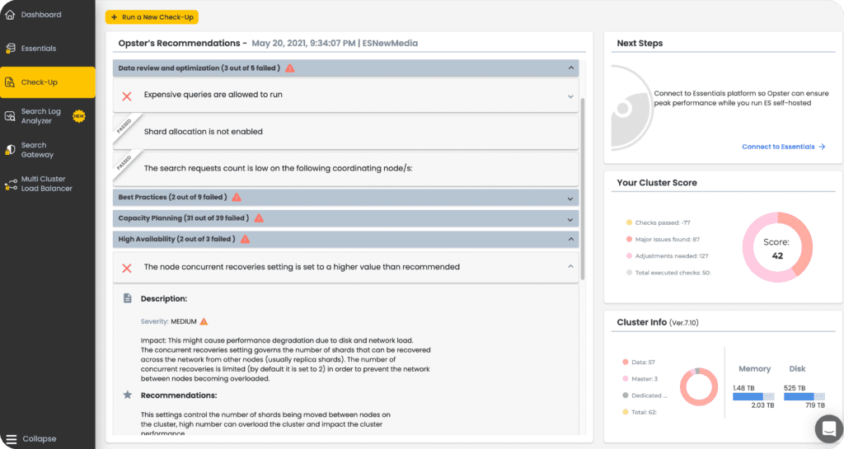The width and height of the screenshot is (844, 449).
Task: Select Check-Up in the sidebar
Action: click(47, 82)
